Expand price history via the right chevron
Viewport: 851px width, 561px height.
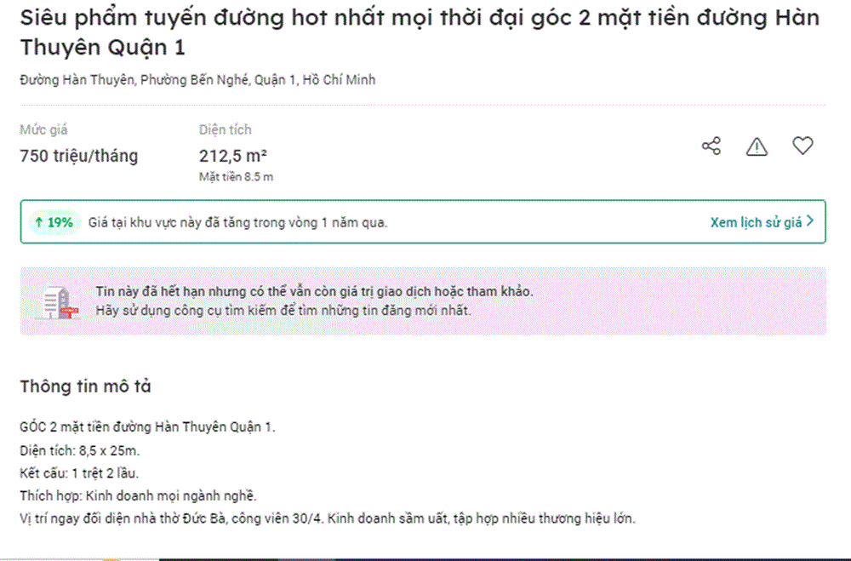click(810, 221)
